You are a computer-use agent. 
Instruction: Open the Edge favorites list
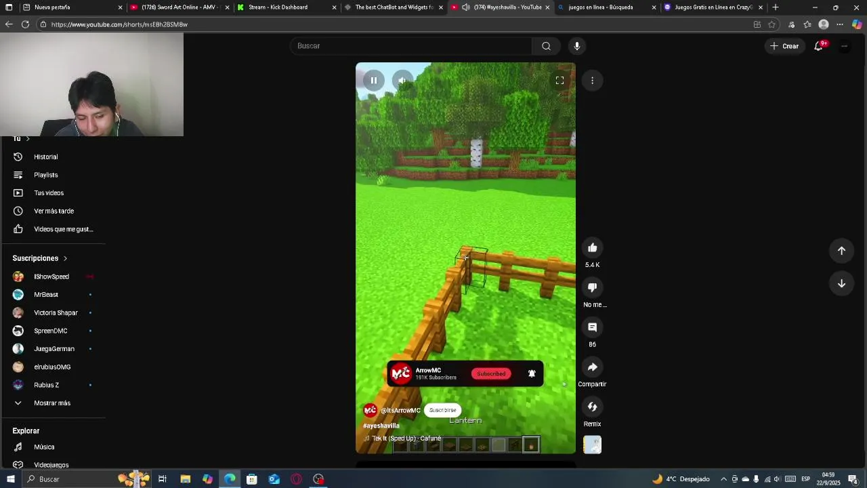[x=807, y=24]
